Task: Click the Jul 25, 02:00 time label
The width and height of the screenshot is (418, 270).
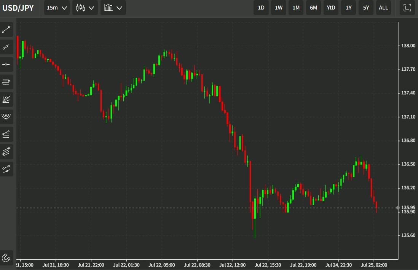Action: (374, 265)
